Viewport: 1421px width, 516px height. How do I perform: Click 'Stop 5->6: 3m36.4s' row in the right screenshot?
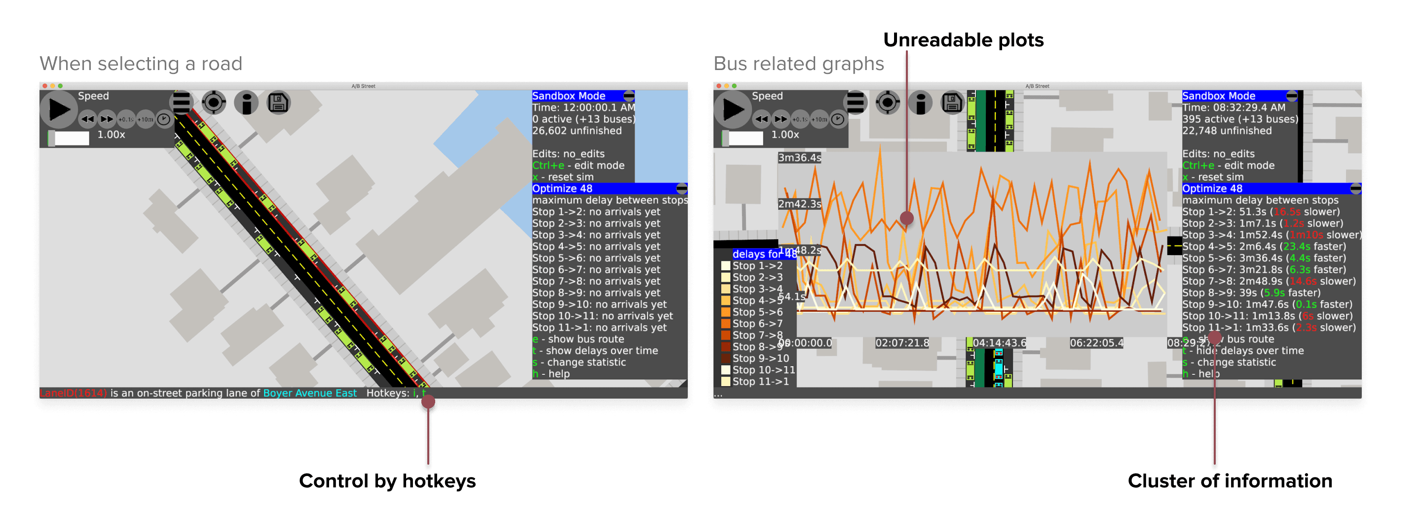1264,258
